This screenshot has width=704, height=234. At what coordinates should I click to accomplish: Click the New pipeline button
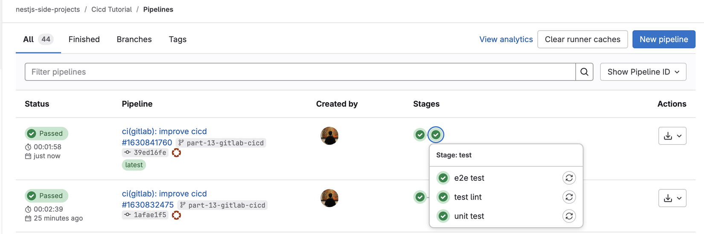click(663, 39)
